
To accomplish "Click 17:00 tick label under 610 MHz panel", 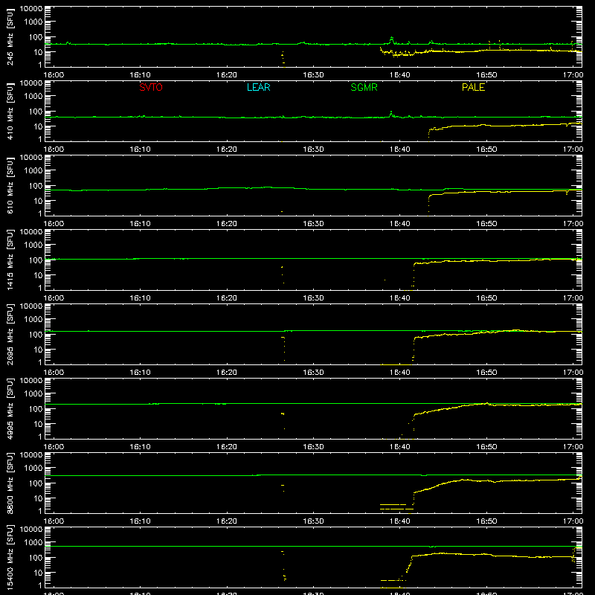I will [573, 224].
